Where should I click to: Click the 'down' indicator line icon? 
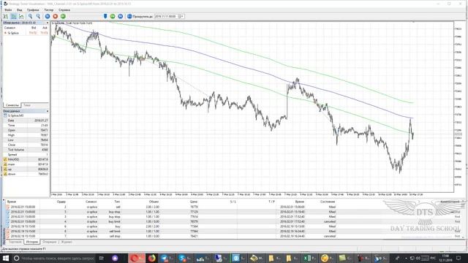click(5, 174)
